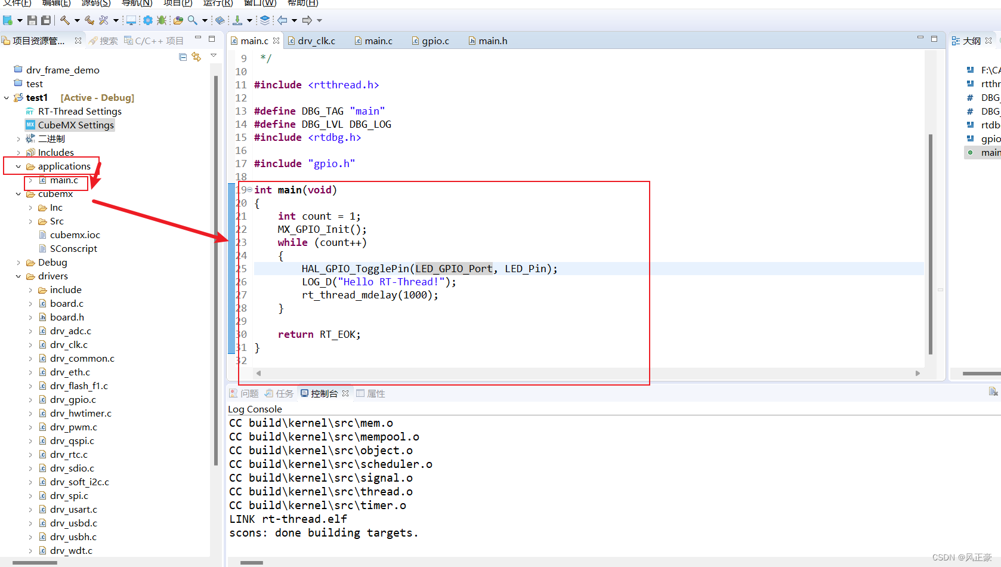Image resolution: width=1001 pixels, height=567 pixels.
Task: Click the editor vertical scrollbar
Action: [x=930, y=244]
